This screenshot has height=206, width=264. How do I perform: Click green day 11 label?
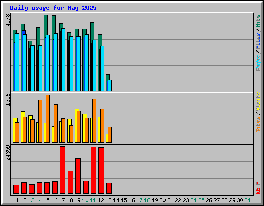[93, 200]
